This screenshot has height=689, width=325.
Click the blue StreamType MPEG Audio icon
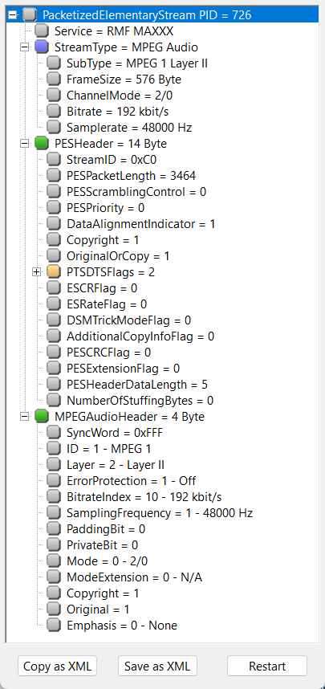point(41,47)
